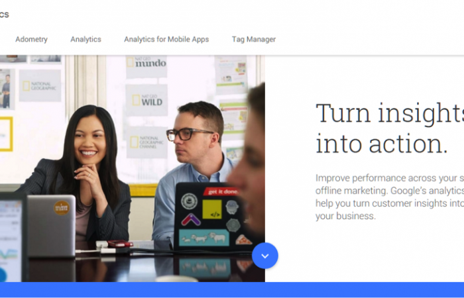Open the Adometry tab

[31, 39]
